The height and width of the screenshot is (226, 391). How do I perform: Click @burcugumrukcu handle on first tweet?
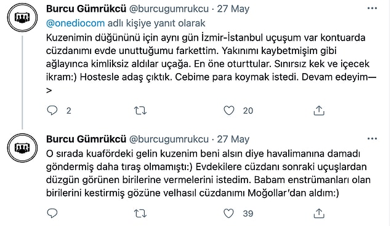pyautogui.click(x=169, y=9)
